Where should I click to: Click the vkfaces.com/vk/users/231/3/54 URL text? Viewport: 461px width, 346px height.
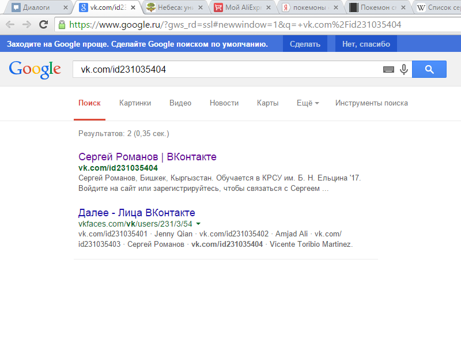(135, 224)
